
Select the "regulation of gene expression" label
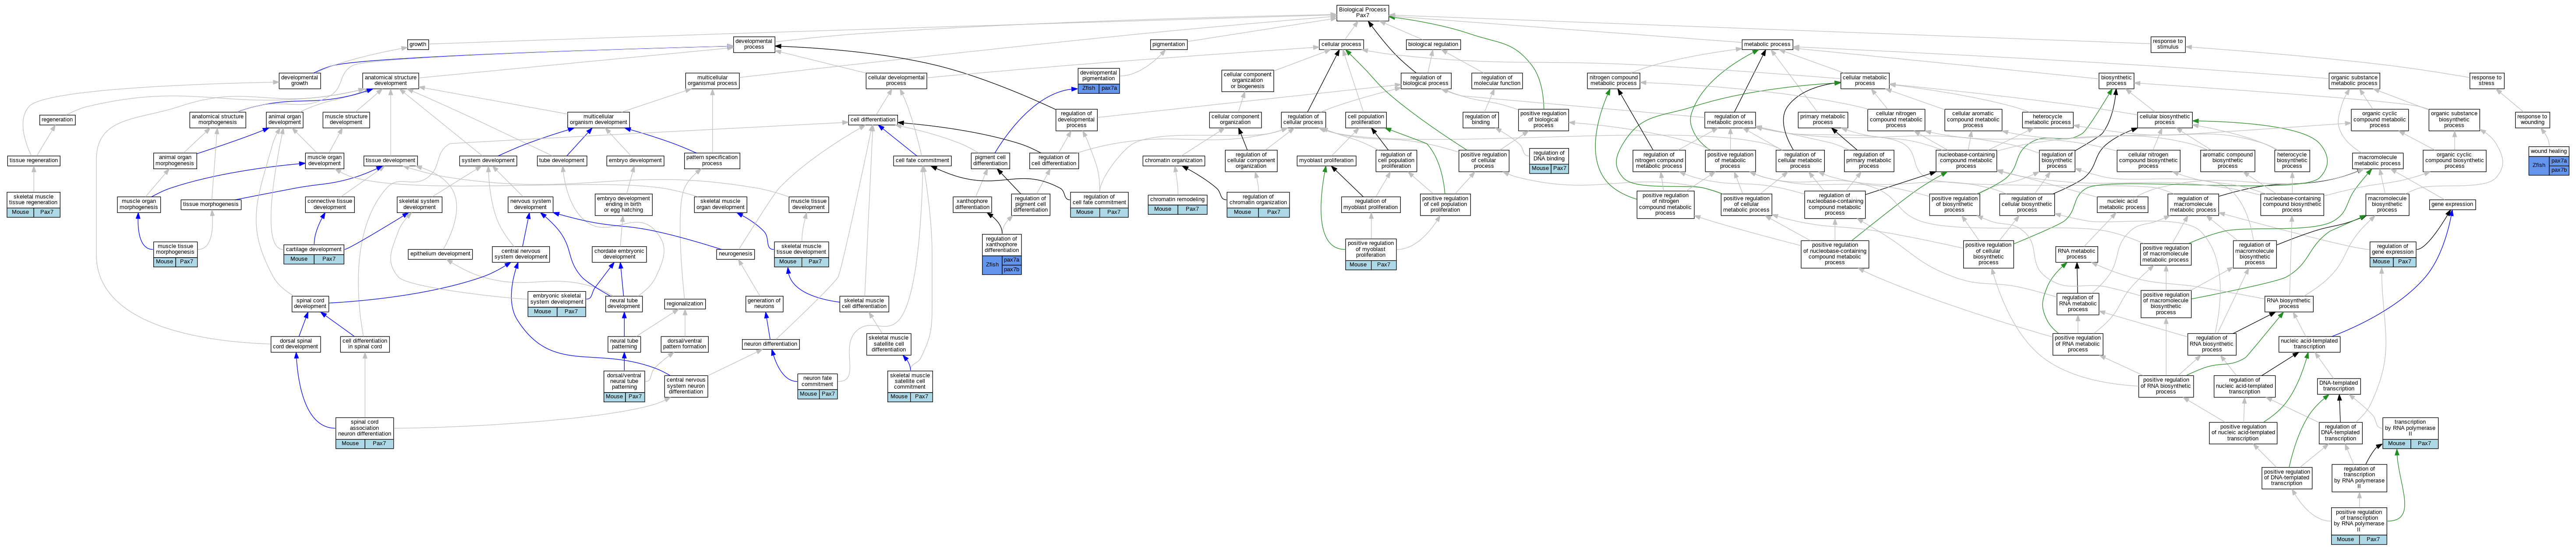click(x=2392, y=248)
